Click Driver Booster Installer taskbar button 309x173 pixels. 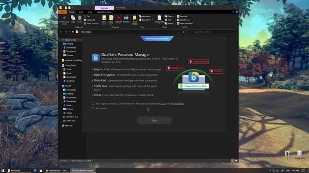[83, 171]
